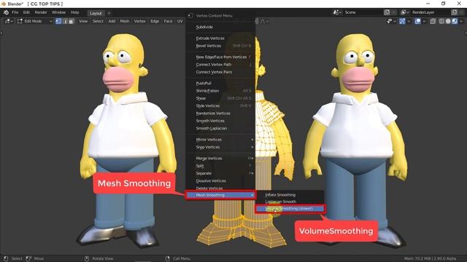Open the UV menu in the viewport header
The image size is (467, 262).
point(180,21)
